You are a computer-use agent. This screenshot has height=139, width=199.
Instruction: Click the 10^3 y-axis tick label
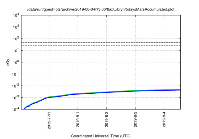tap(16, 27)
